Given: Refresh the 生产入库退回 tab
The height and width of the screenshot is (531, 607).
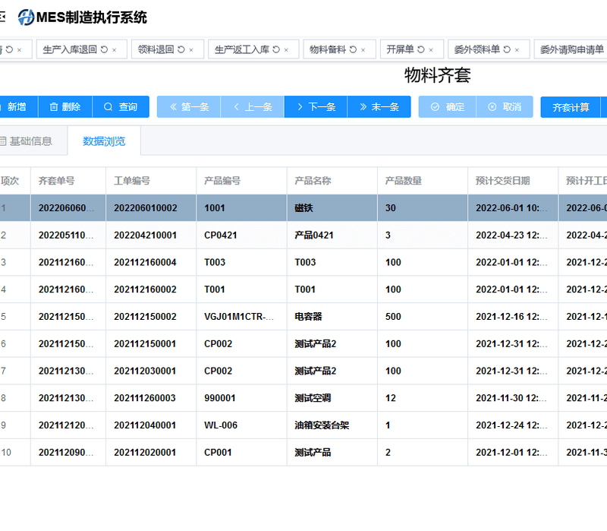Looking at the screenshot, I should pyautogui.click(x=104, y=49).
